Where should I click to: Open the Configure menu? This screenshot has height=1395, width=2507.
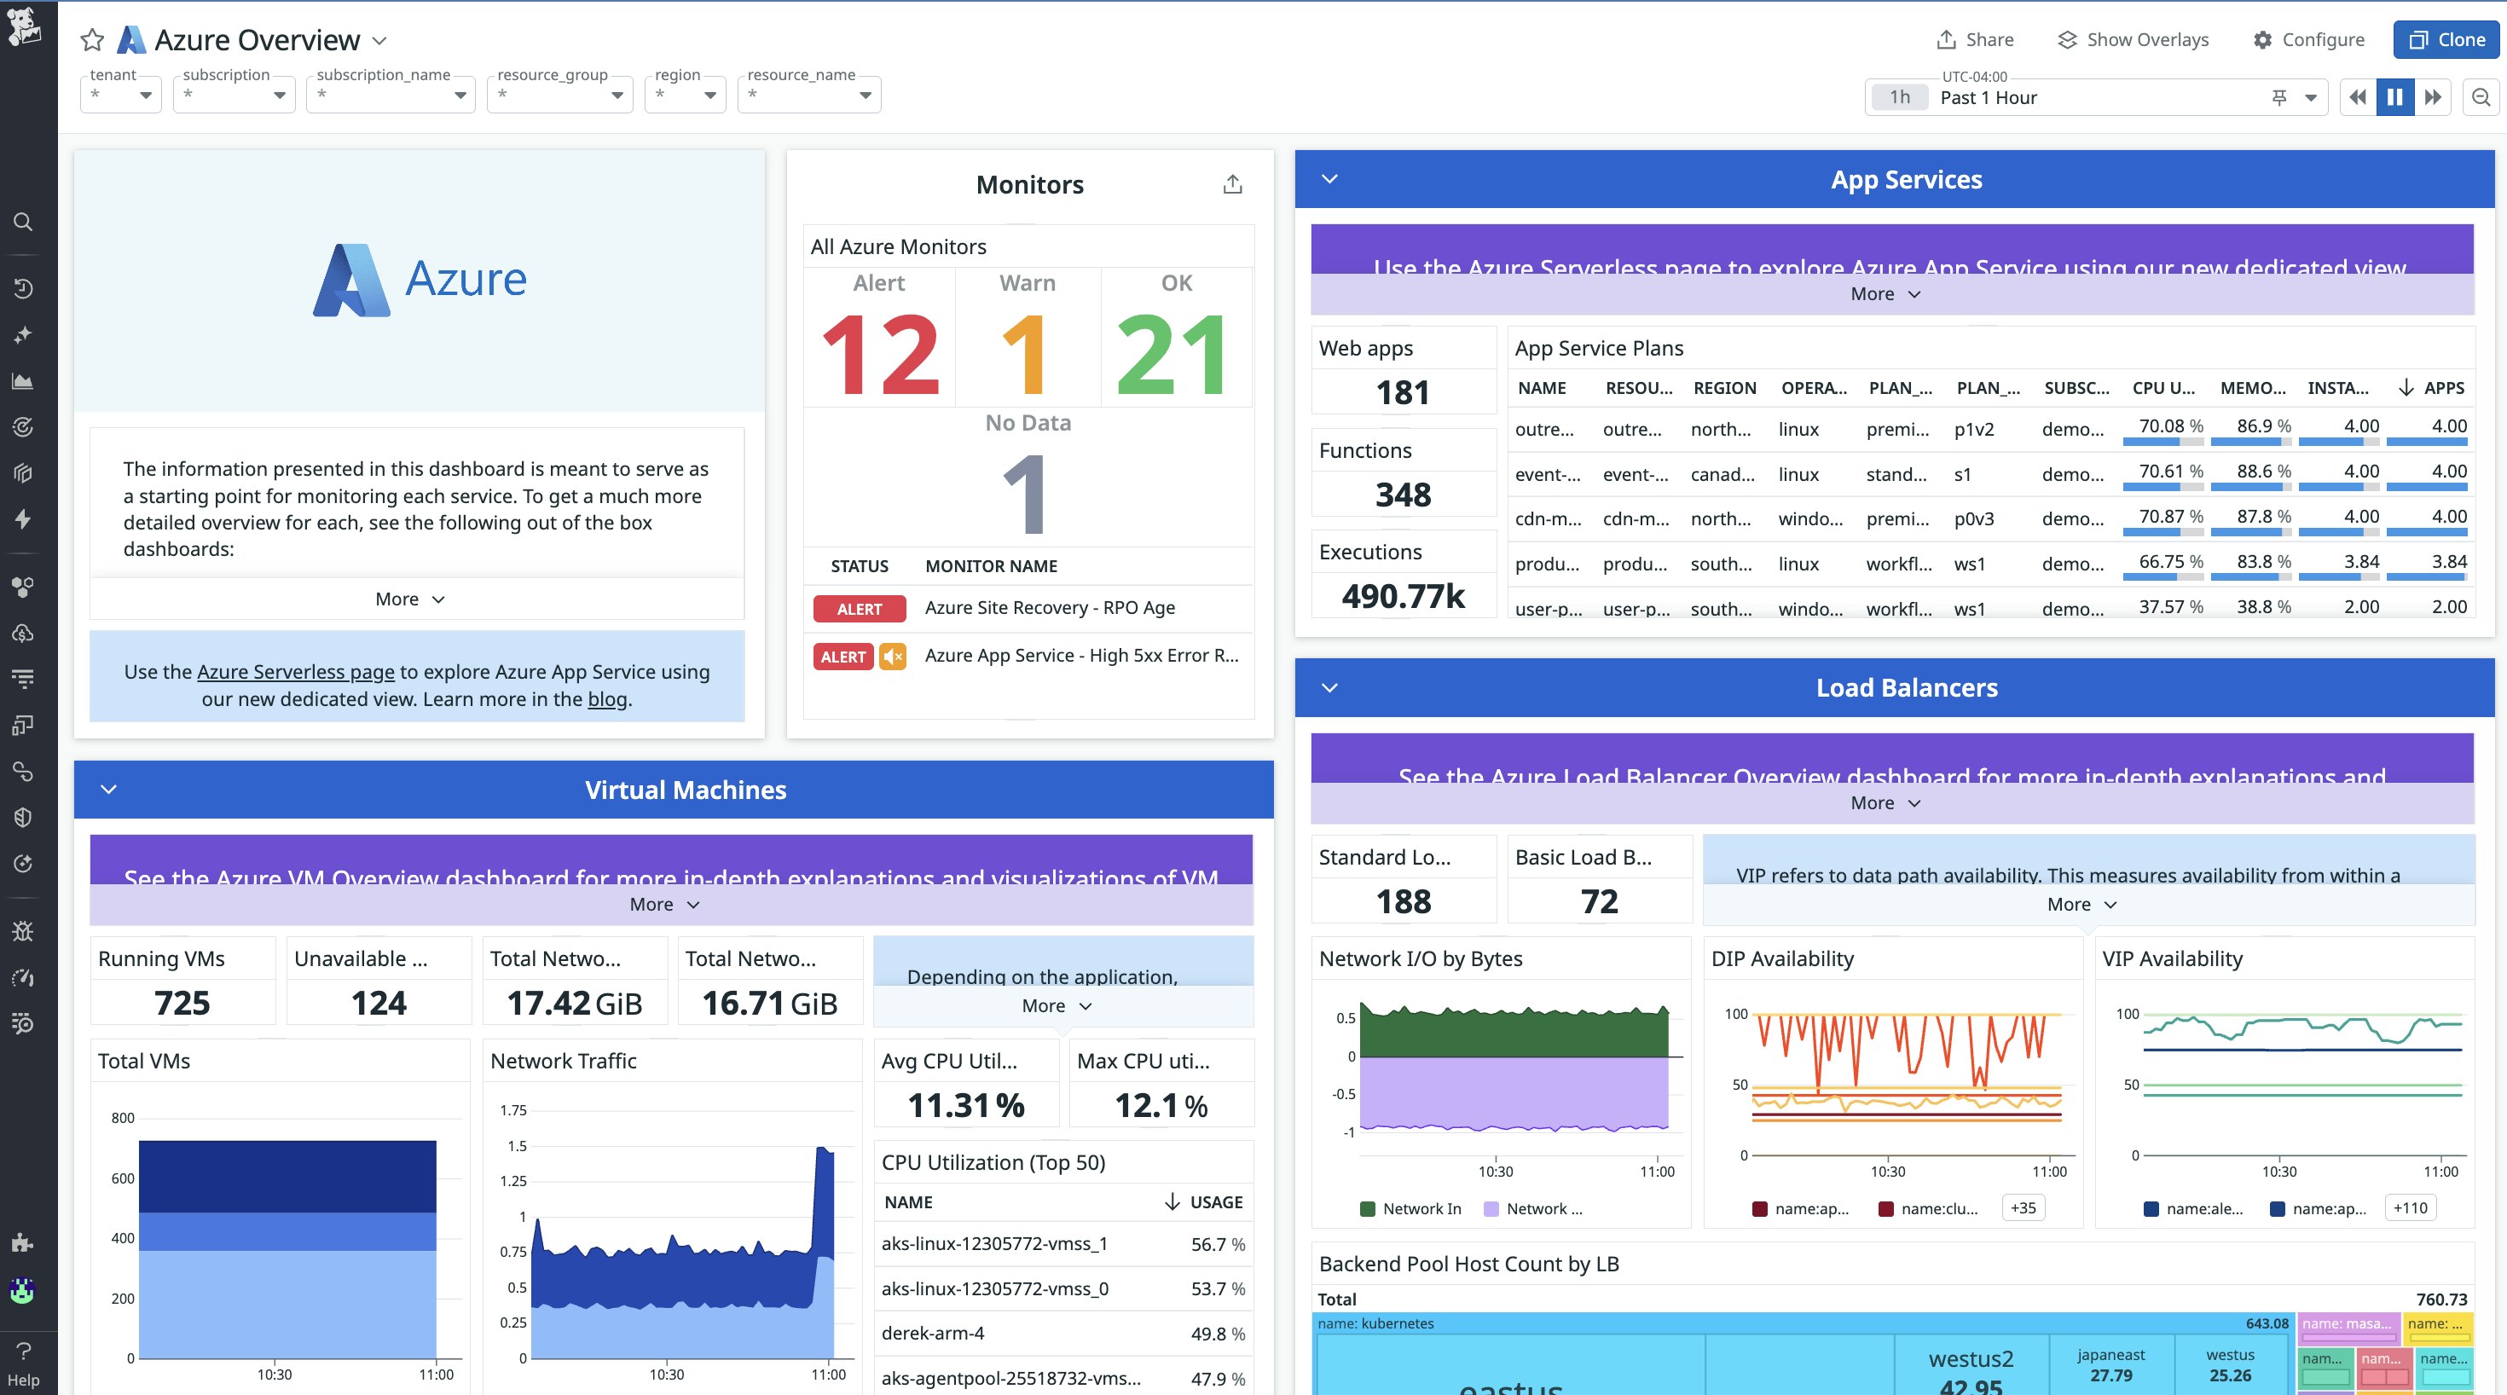tap(2308, 40)
